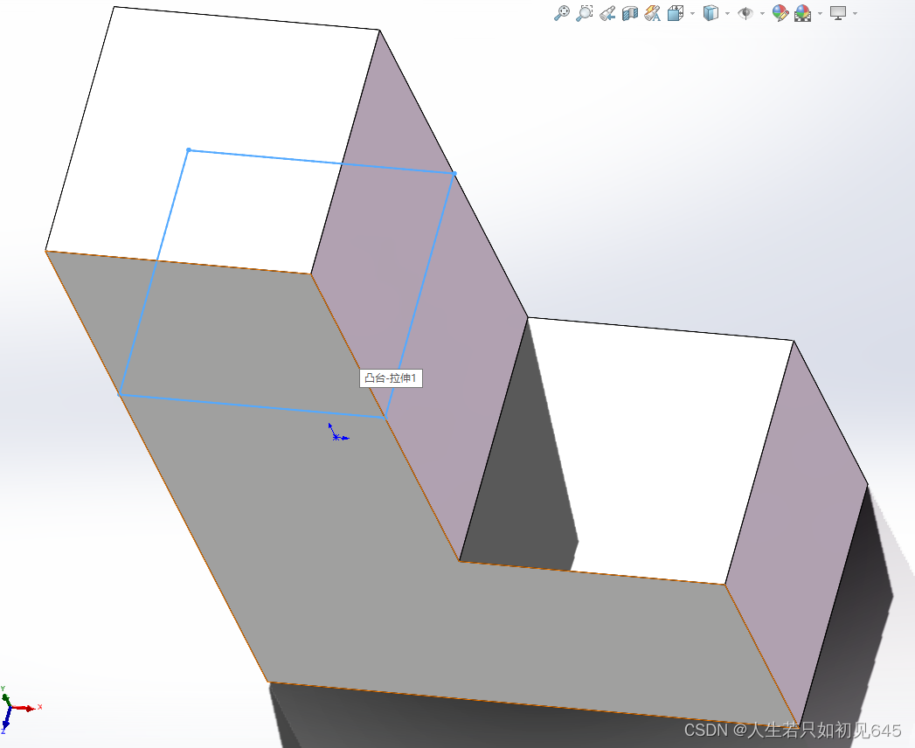The image size is (915, 748).
Task: Open the Section View tool
Action: [628, 13]
